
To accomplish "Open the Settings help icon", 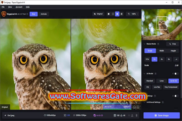I will click(x=155, y=96).
